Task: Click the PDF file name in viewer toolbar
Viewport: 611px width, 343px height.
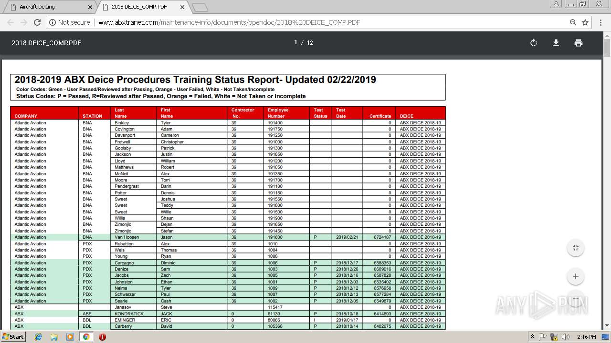Action: [x=46, y=43]
